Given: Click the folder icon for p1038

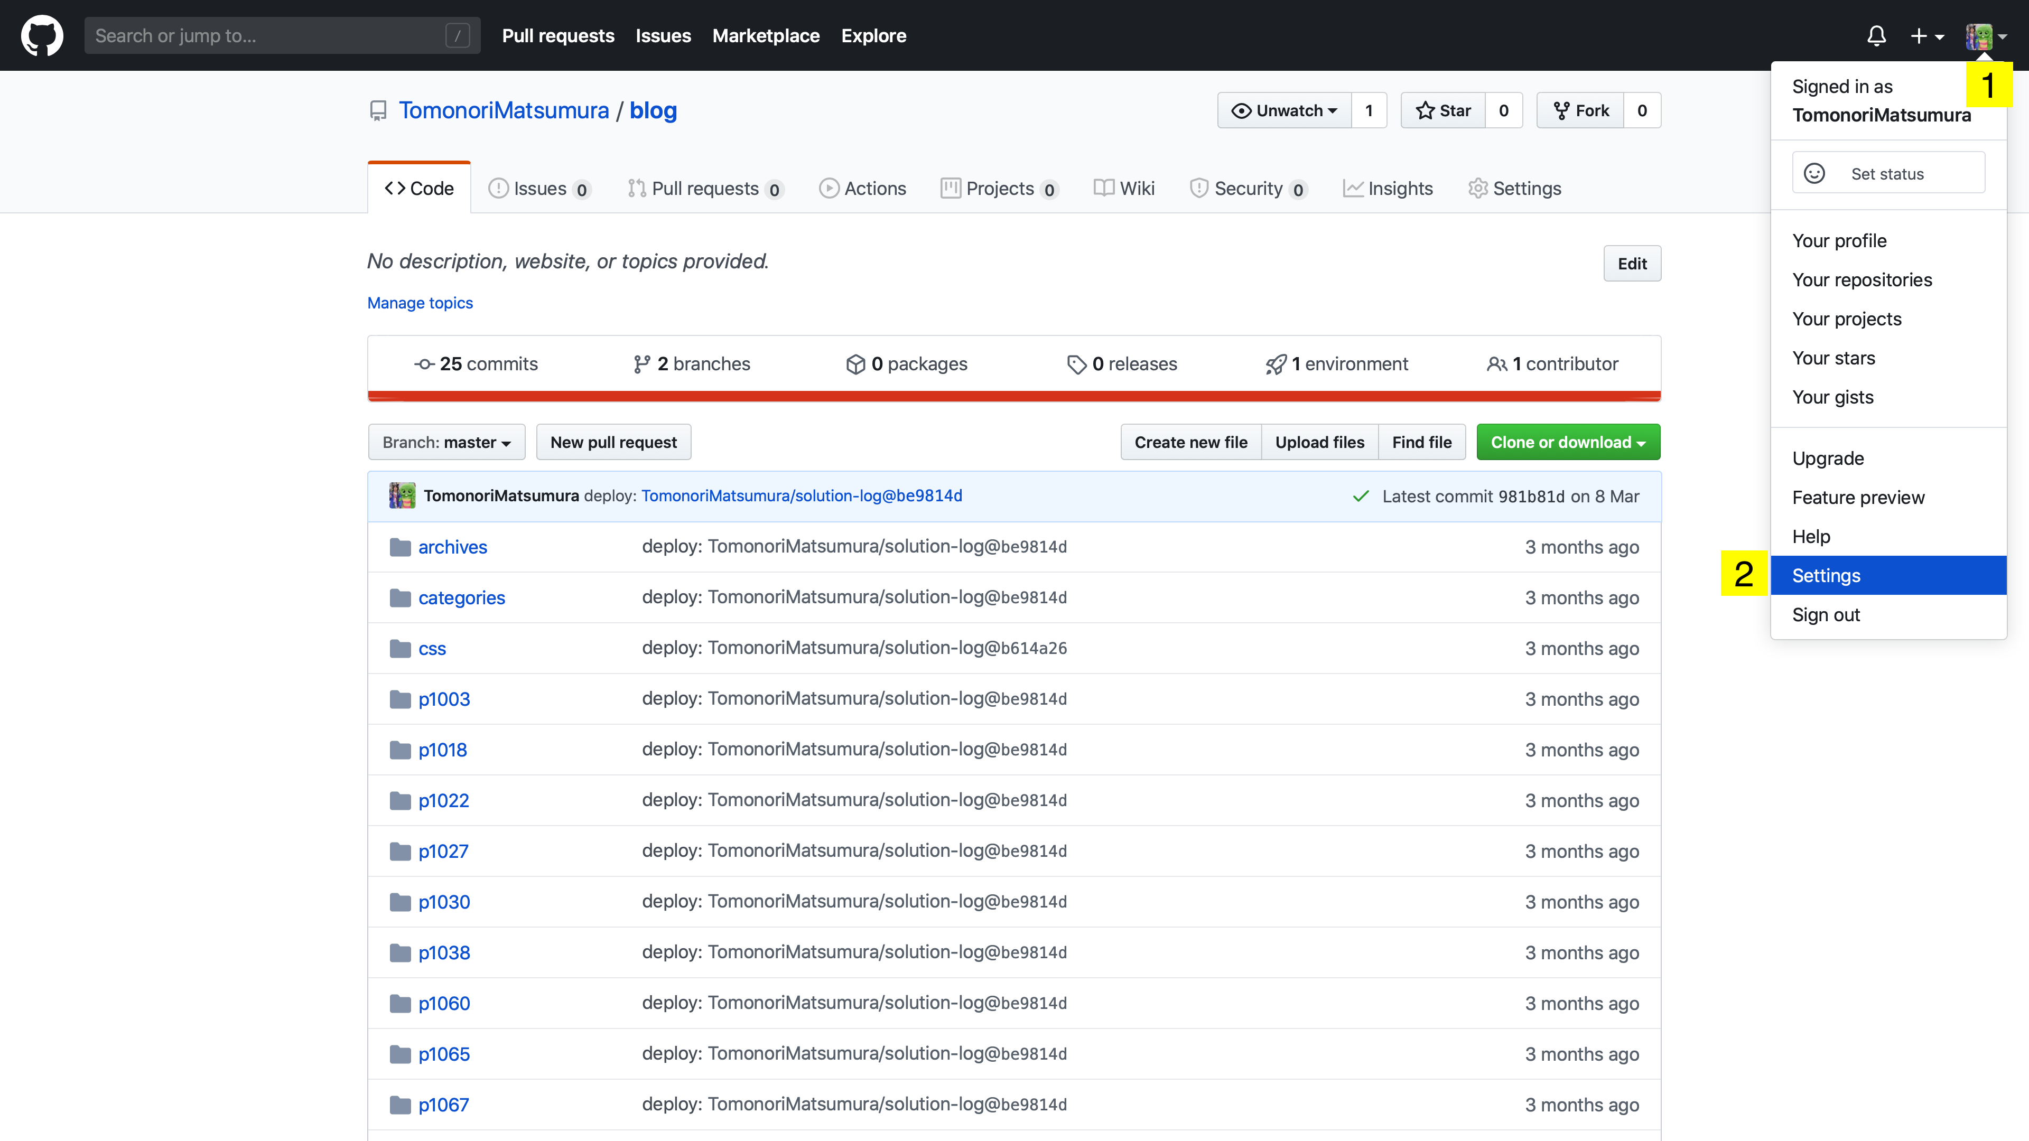Looking at the screenshot, I should (x=400, y=953).
